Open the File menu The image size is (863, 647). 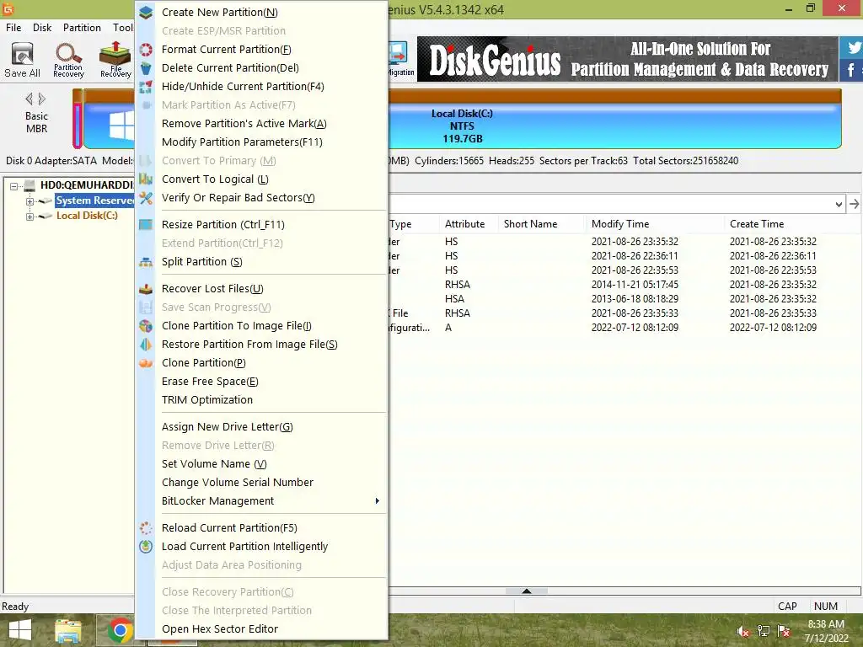[13, 28]
